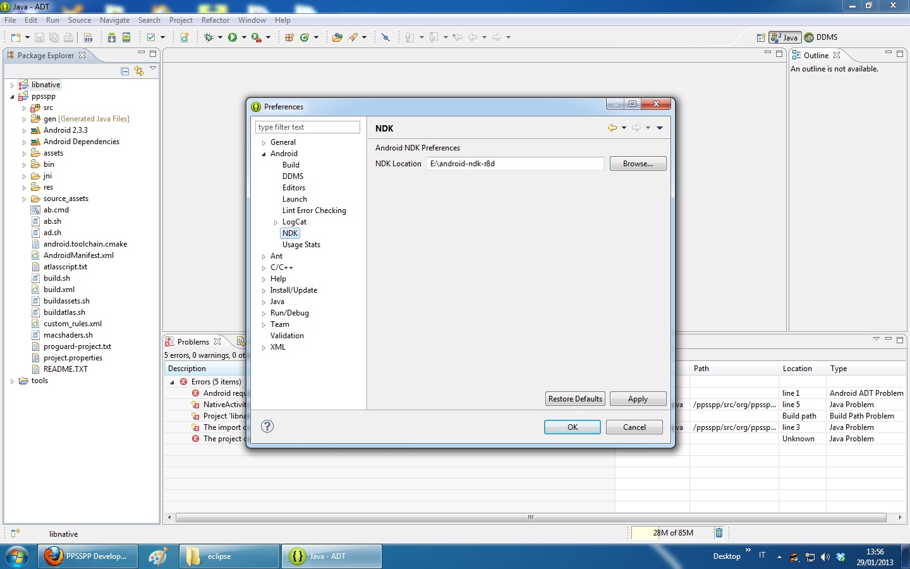Click the Open Type toolbar icon
The width and height of the screenshot is (910, 569).
pyautogui.click(x=337, y=37)
